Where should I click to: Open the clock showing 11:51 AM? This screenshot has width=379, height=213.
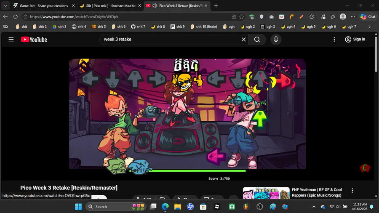tap(360, 207)
